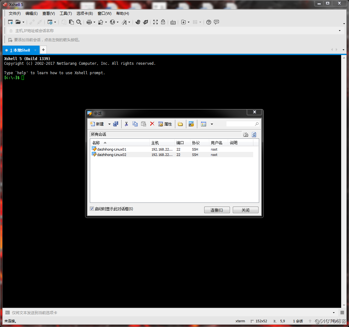Click the list view mode icon in Sessions dialog
Viewport: 349px width, 327px height.
[x=204, y=124]
